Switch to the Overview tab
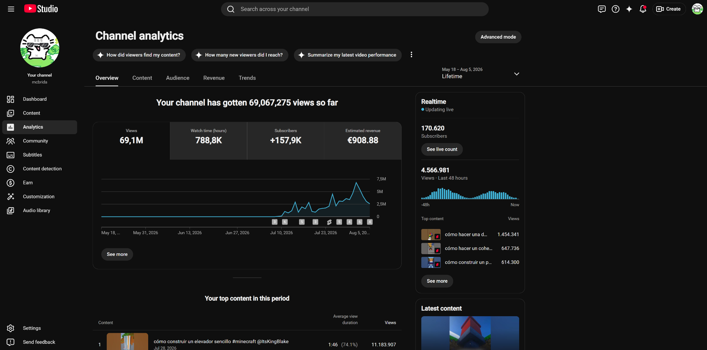 point(107,78)
